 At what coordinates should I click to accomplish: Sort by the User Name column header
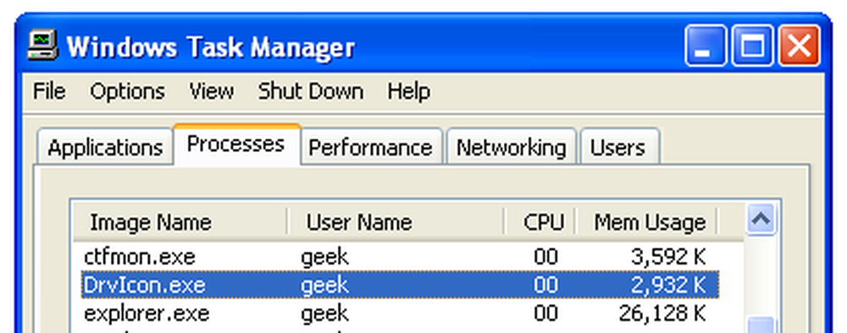(396, 221)
